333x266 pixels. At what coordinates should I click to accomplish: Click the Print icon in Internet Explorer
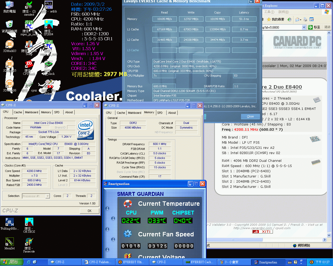306,19
